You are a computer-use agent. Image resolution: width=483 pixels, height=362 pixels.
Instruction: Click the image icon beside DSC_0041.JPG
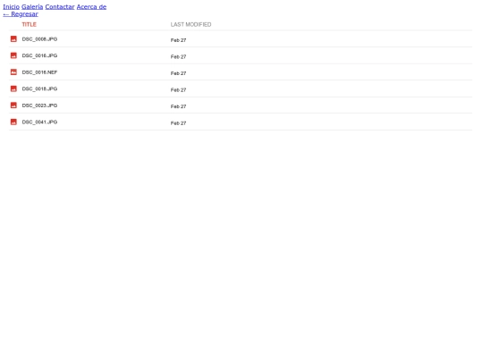click(x=13, y=122)
